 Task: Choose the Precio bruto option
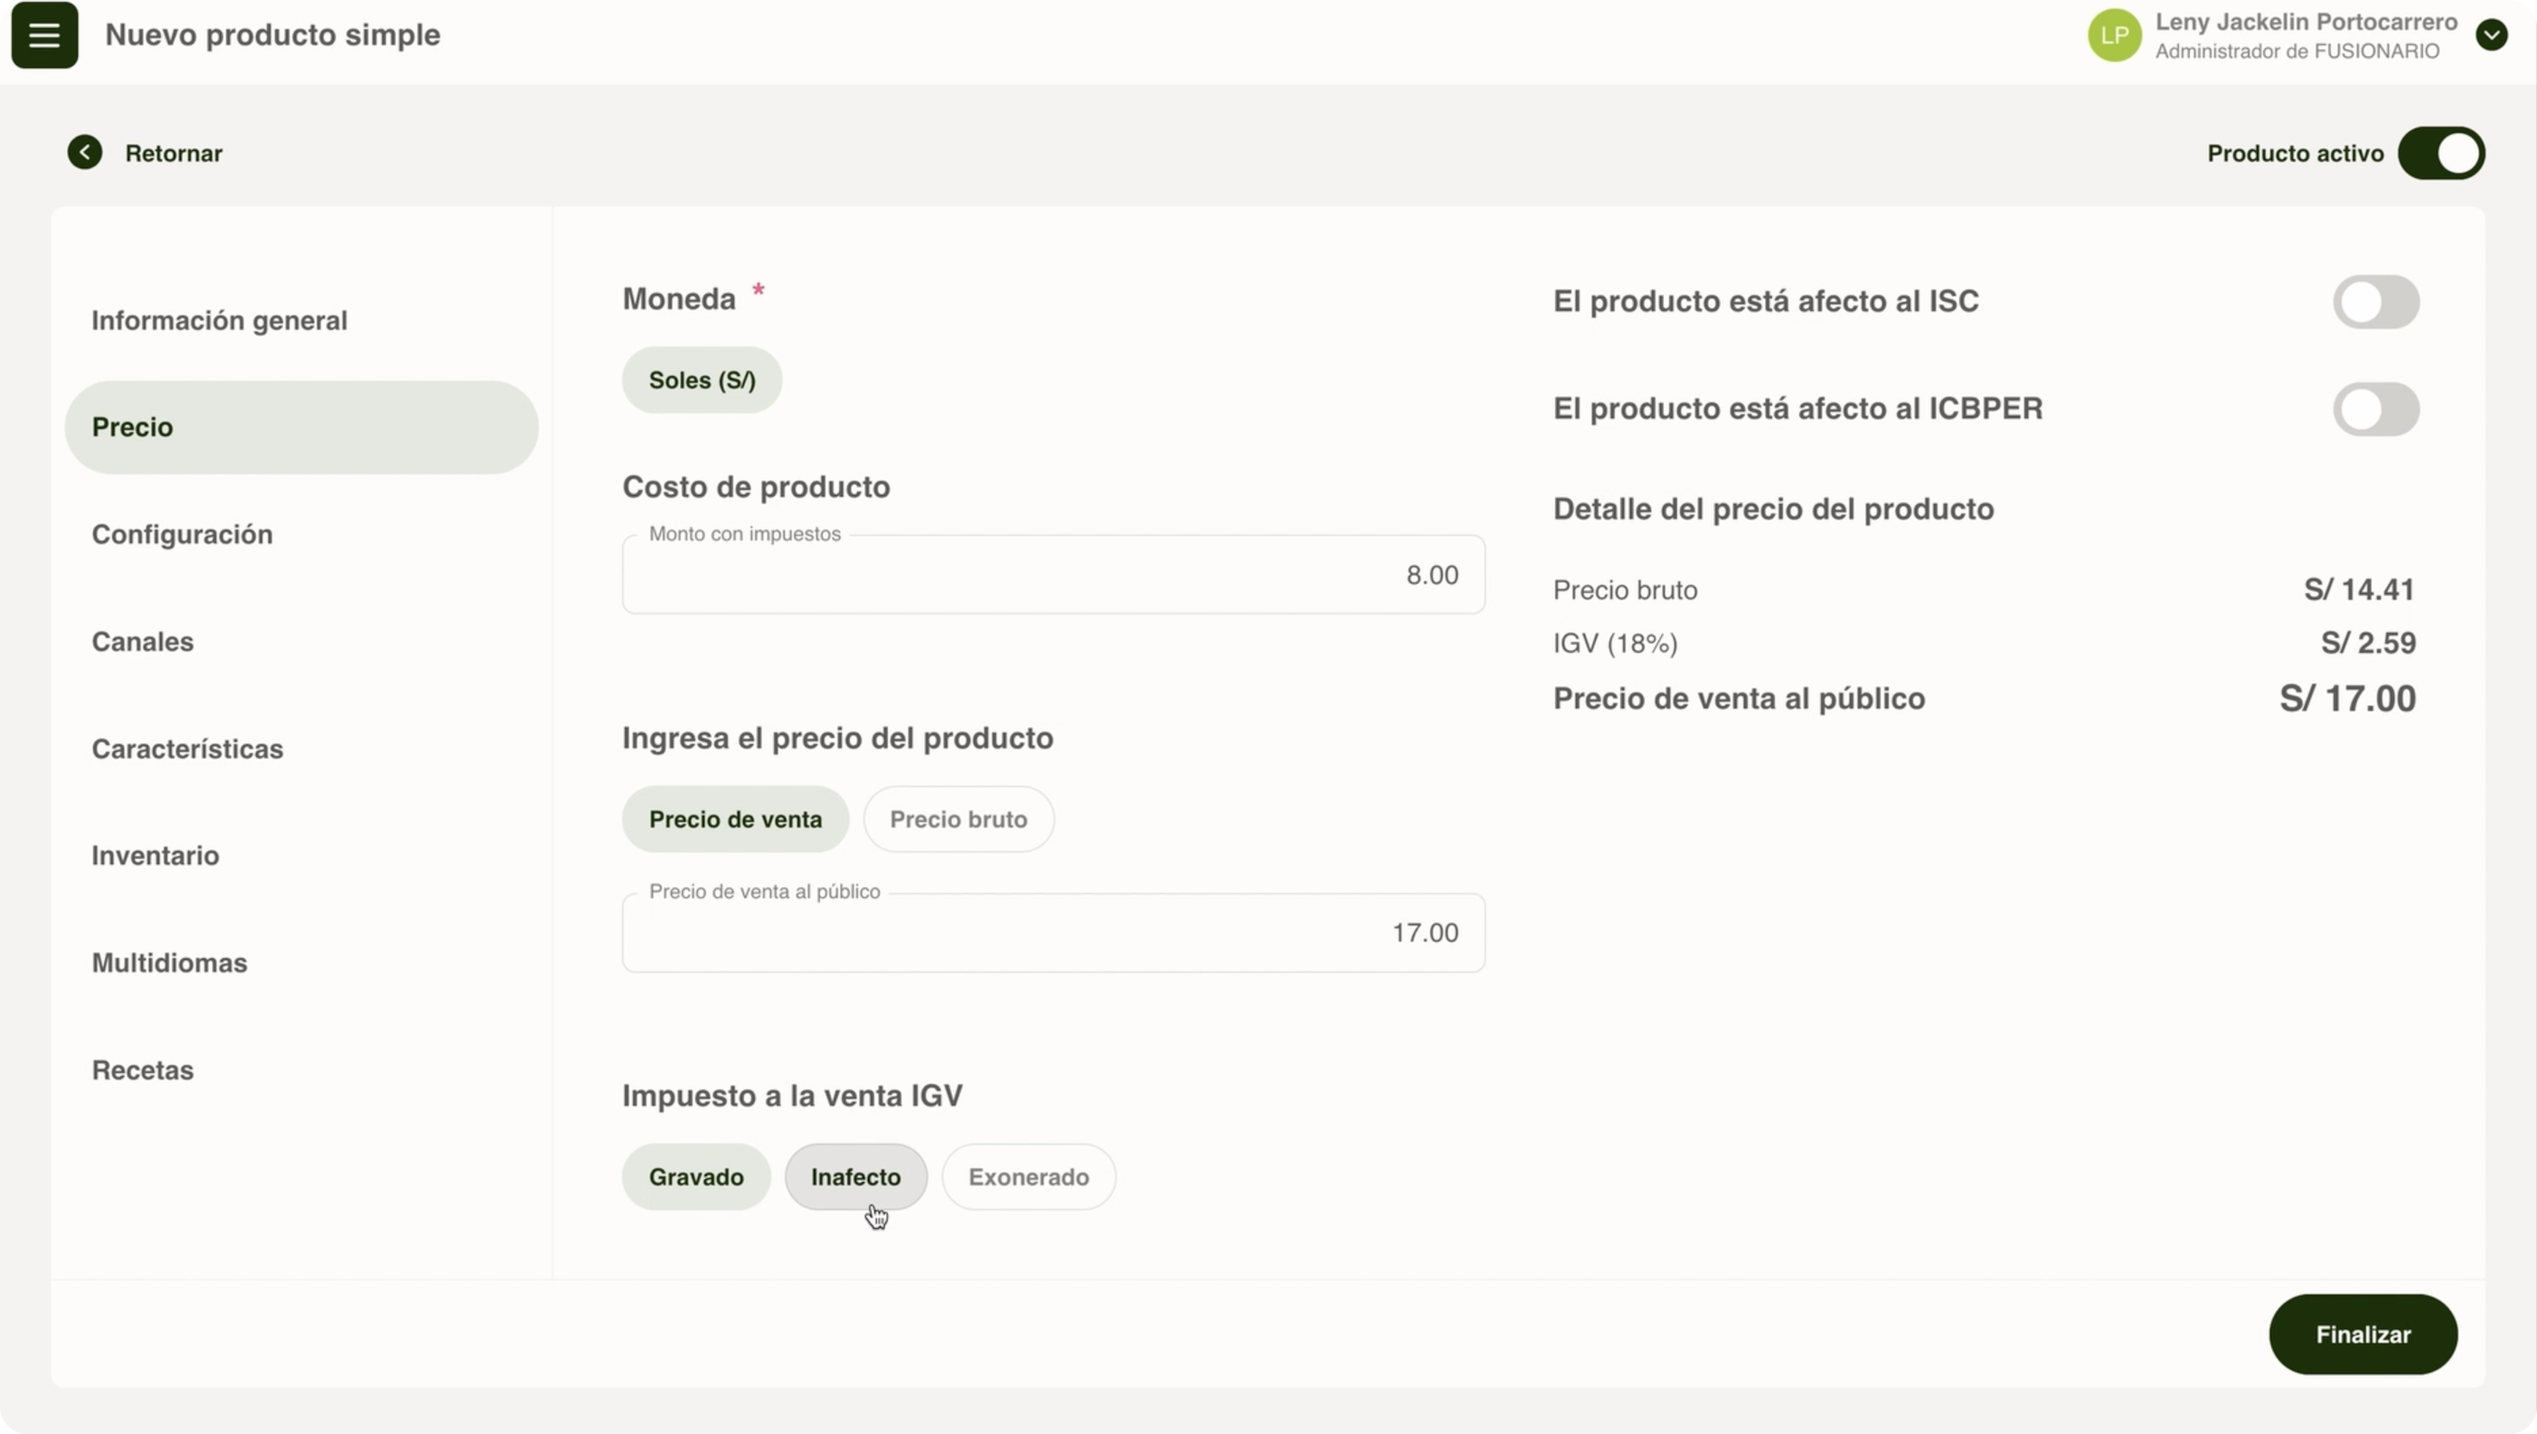[x=957, y=819]
